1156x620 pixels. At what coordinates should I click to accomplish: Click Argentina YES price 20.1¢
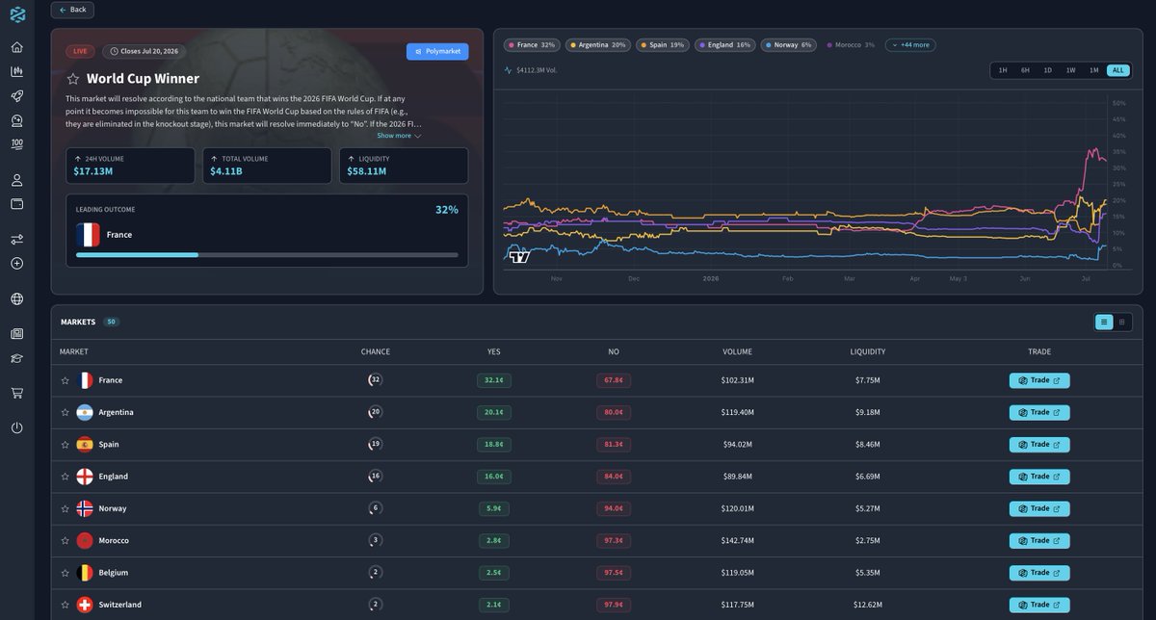coord(494,412)
